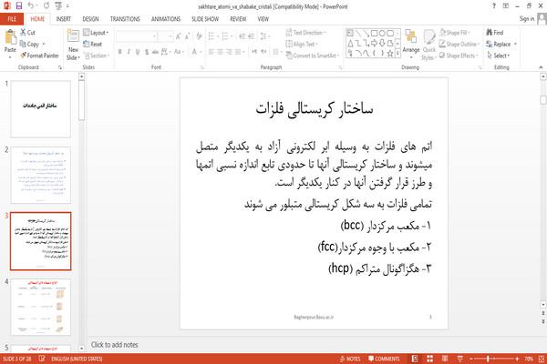This screenshot has height=364, width=547.
Task: Insert a New Slide
Action: pyautogui.click(x=73, y=45)
